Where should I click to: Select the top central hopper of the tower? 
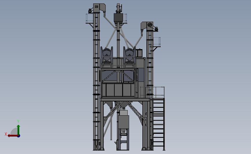click(118, 18)
